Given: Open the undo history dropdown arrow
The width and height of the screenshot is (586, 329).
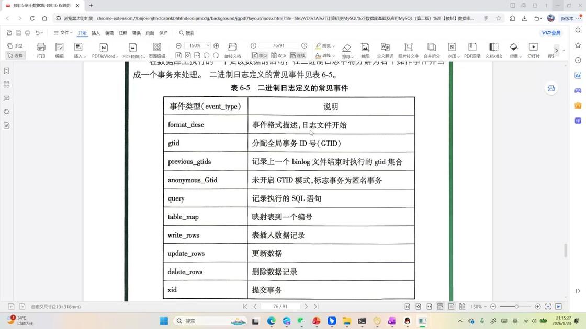Looking at the screenshot, I should [x=42, y=33].
